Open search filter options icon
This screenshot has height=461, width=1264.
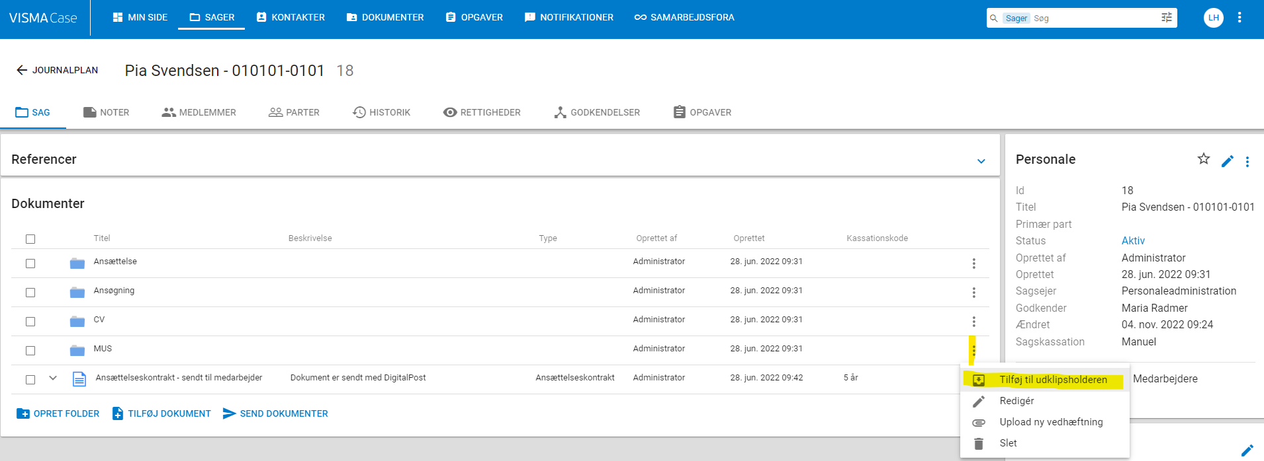pos(1167,18)
